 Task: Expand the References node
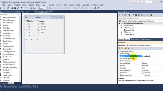point(121,28)
